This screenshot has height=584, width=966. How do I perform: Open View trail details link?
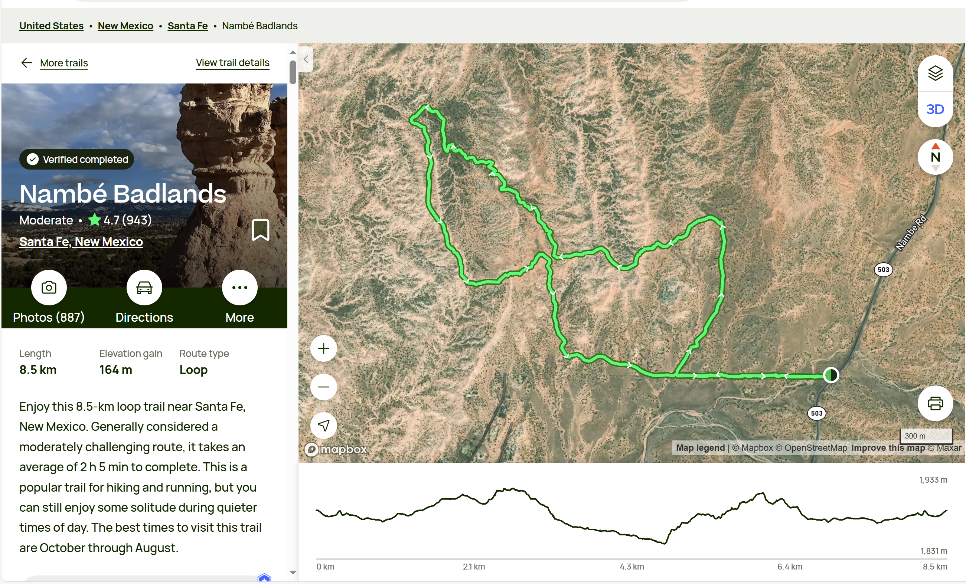[x=232, y=63]
